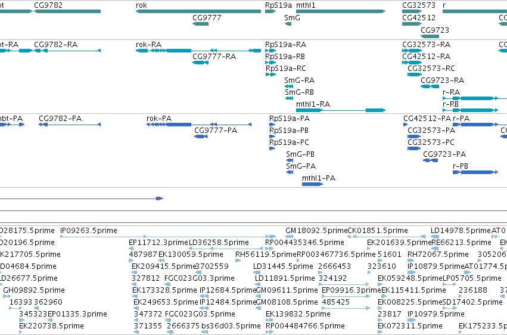Select the RpS19a-PA protein label
The height and width of the screenshot is (335, 507).
tap(290, 119)
